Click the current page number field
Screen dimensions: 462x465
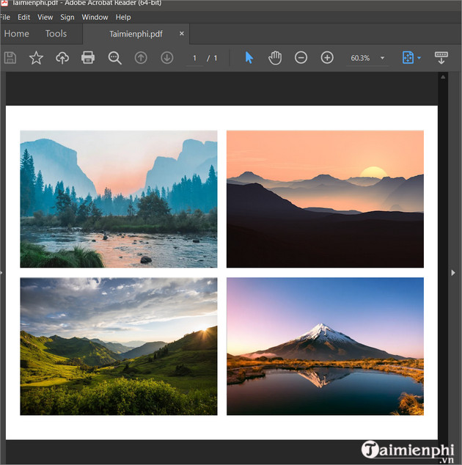tap(194, 58)
